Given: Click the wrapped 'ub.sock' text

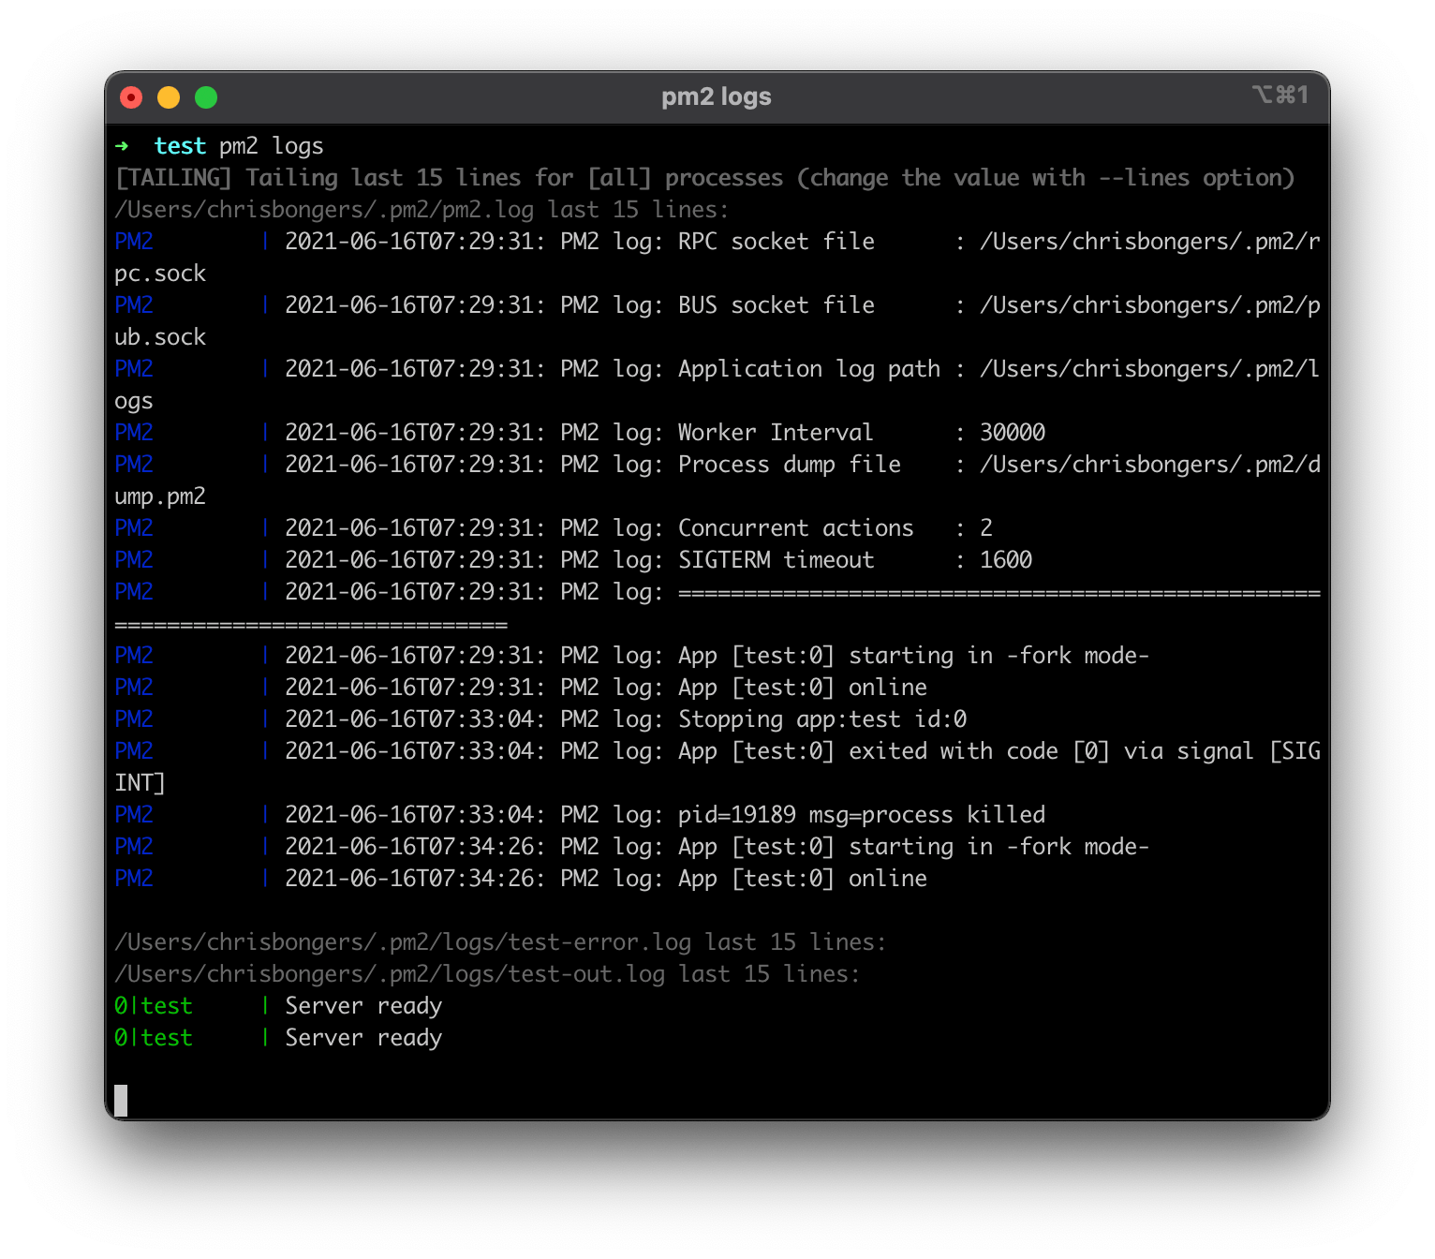Looking at the screenshot, I should point(160,337).
